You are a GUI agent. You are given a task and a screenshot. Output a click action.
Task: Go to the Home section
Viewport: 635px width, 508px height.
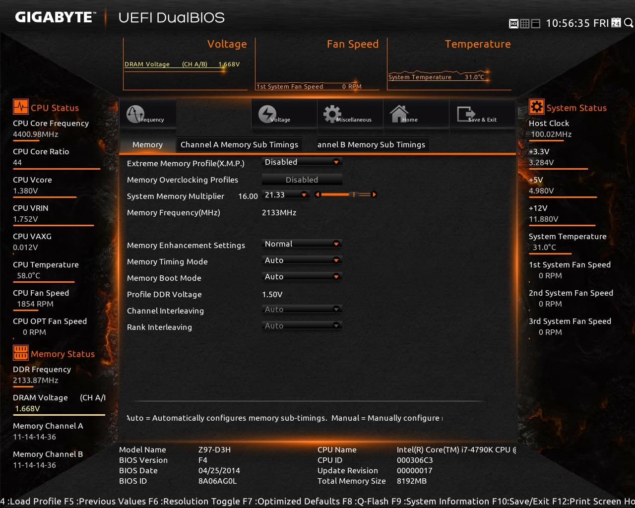(416, 115)
